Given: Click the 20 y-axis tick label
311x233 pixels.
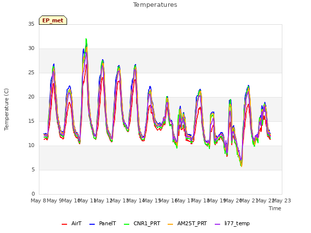Looking at the screenshot, I should (31, 97).
